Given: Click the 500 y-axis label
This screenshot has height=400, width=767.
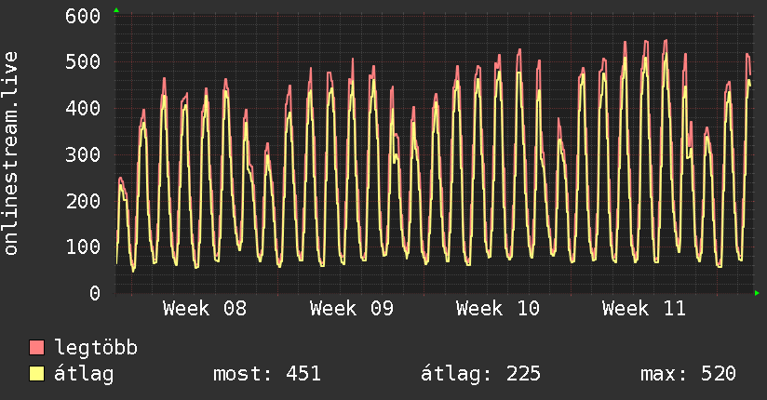Looking at the screenshot, I should [x=83, y=62].
